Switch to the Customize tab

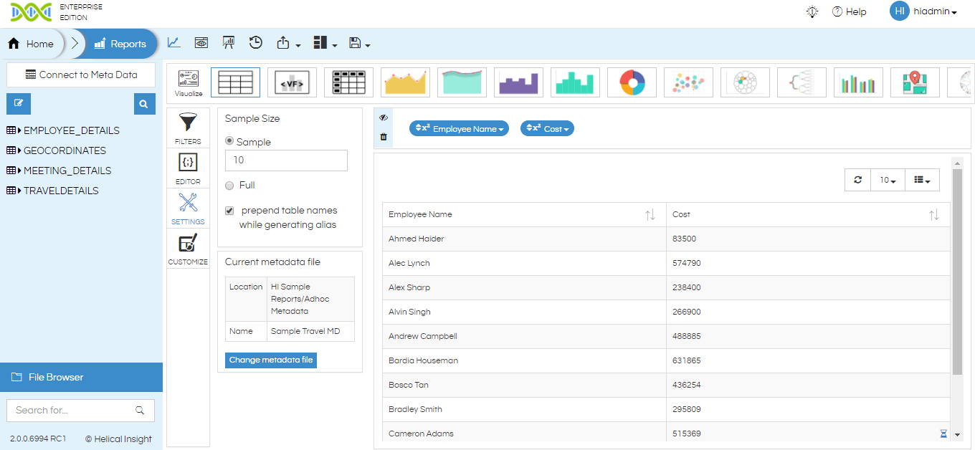[188, 249]
